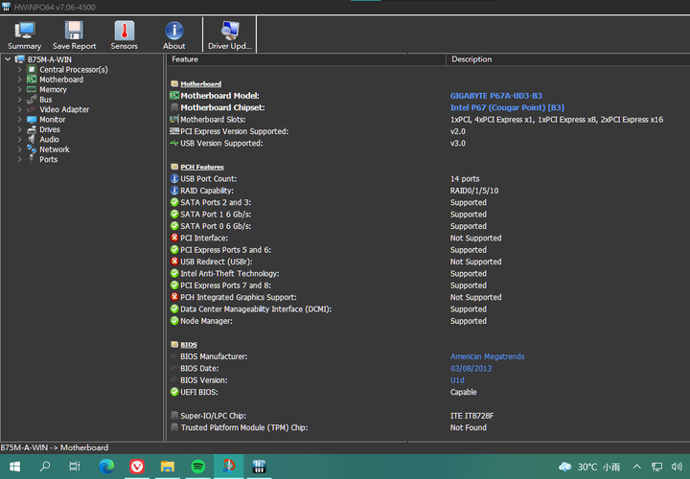Click the USB Redirect red X icon

coord(174,262)
